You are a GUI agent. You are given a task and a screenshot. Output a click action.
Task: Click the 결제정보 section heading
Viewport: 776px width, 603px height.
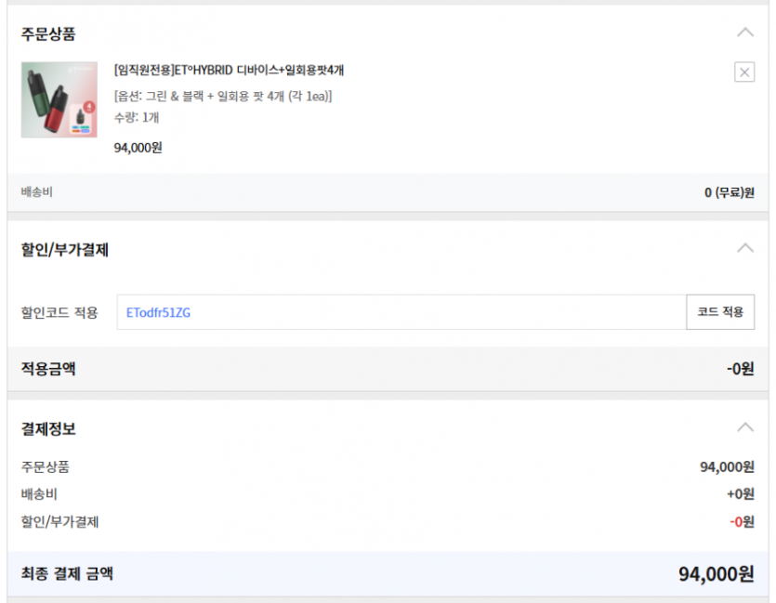pyautogui.click(x=48, y=429)
